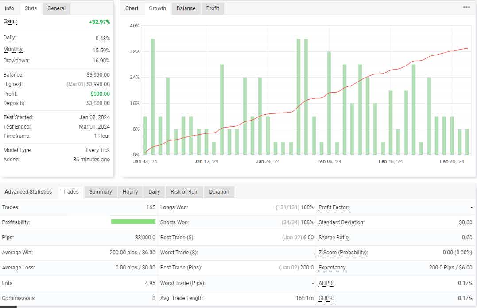Click the Expectancy label
The image size is (477, 308).
(332, 268)
